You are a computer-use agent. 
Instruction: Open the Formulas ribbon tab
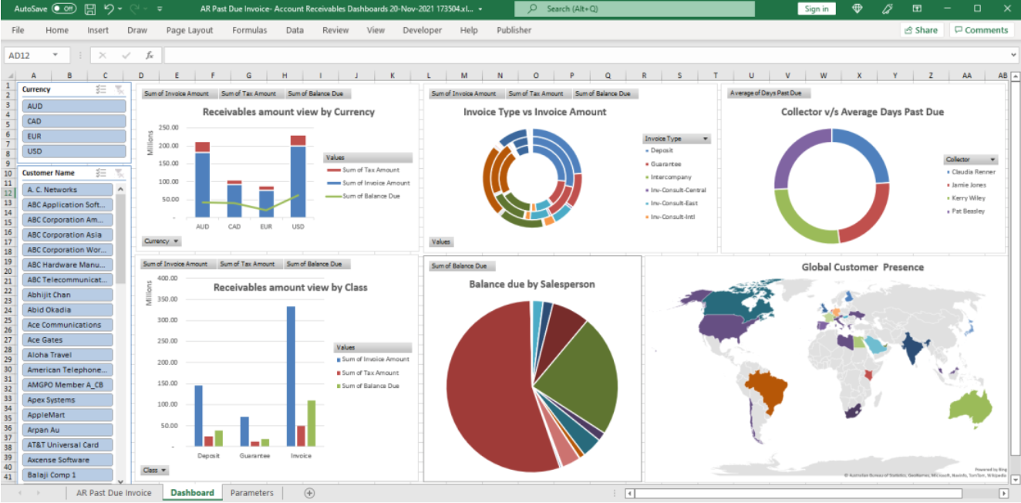tap(249, 30)
